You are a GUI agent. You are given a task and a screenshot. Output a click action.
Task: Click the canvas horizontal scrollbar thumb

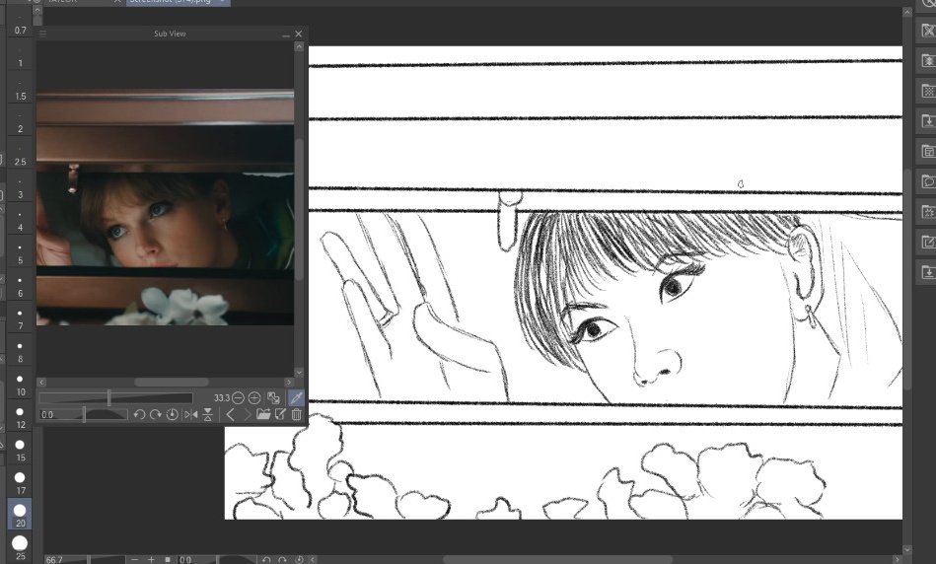[x=557, y=559]
